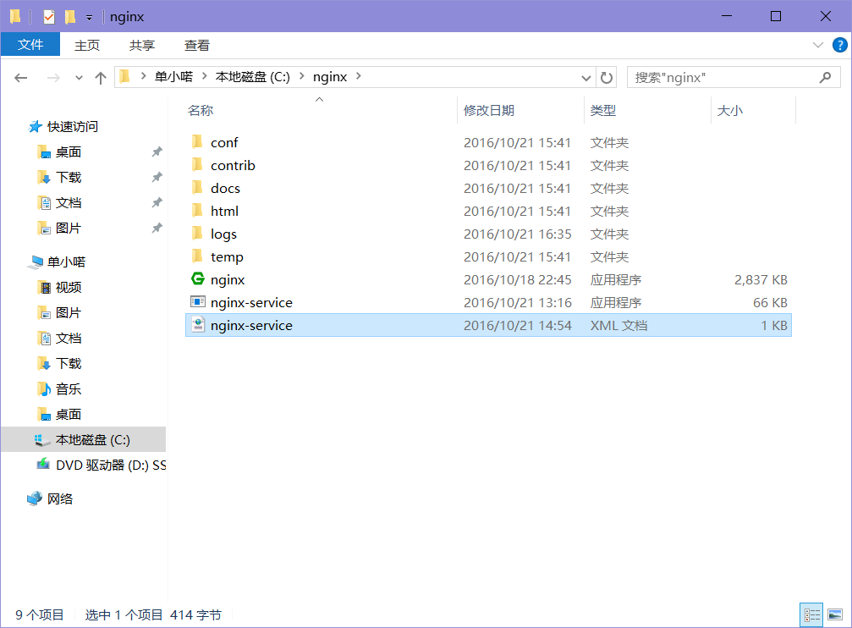Toggle the sort direction arrow above the 名称 column

point(320,100)
